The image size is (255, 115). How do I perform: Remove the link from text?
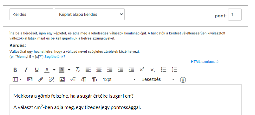click(51, 79)
